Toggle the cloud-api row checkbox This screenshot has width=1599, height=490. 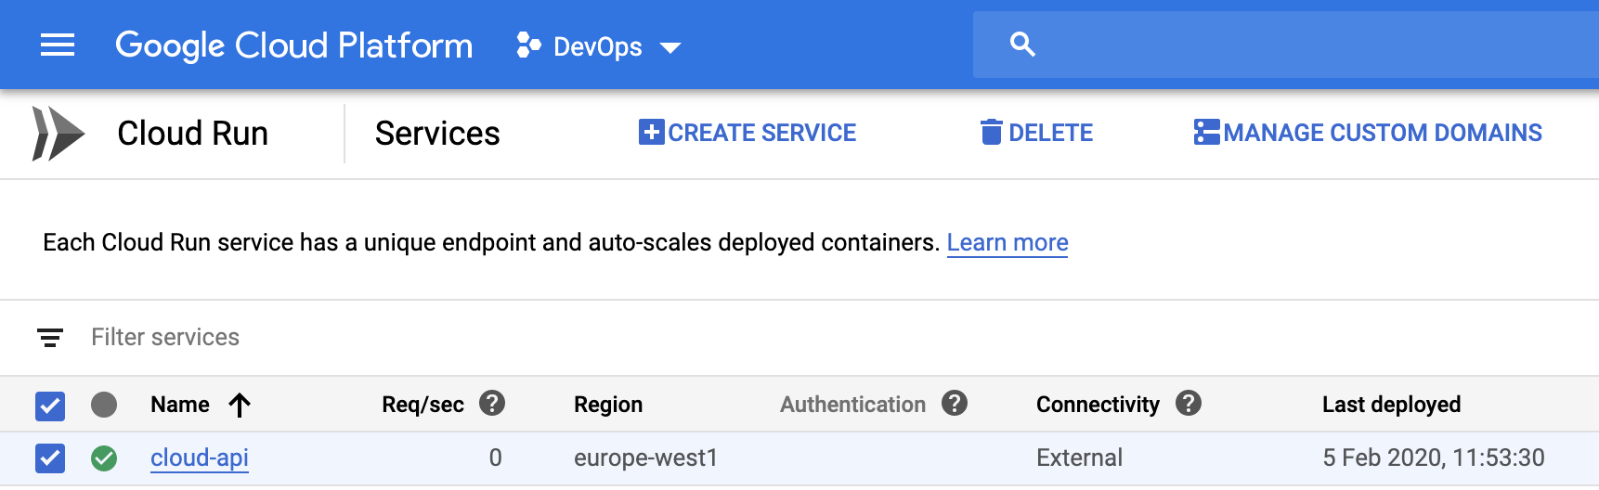(x=50, y=458)
